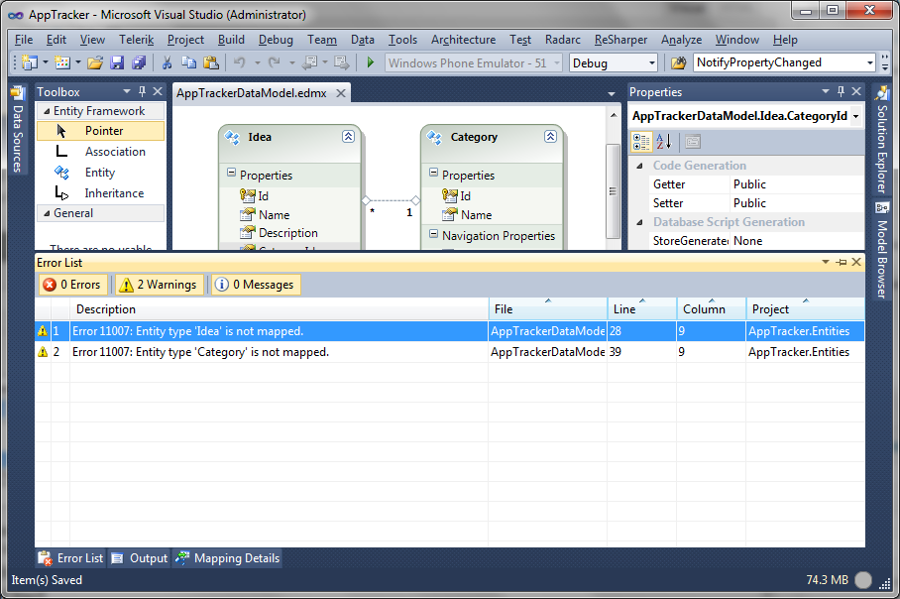Open the Properties object selector dropdown

(855, 116)
